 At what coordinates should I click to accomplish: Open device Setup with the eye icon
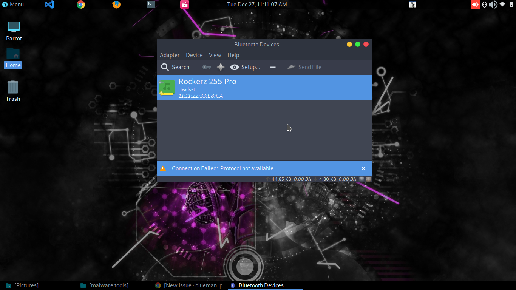click(x=235, y=67)
